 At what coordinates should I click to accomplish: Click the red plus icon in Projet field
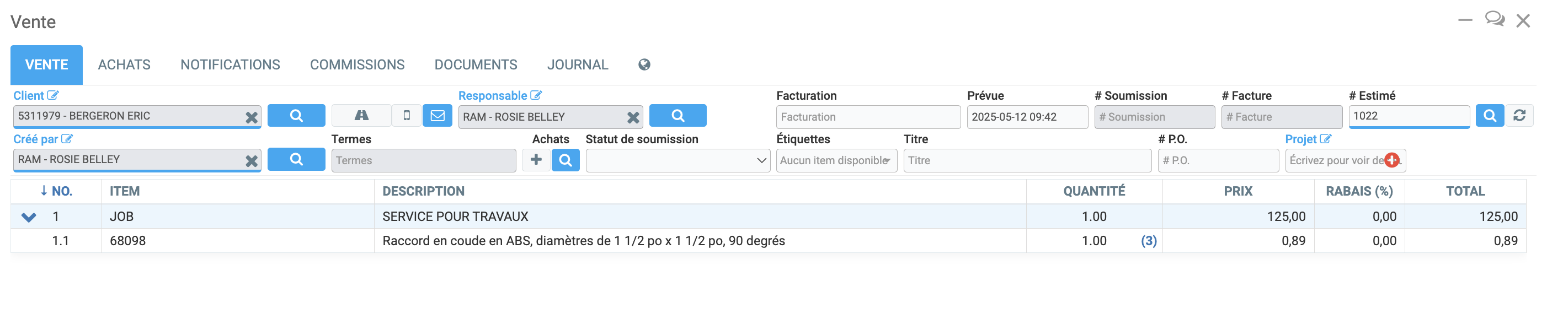click(x=1392, y=160)
